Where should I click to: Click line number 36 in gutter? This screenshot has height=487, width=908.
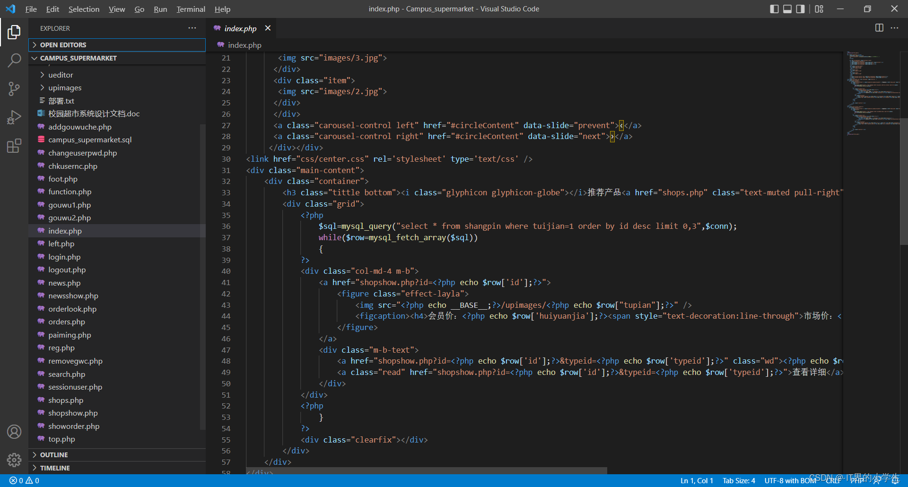point(226,226)
